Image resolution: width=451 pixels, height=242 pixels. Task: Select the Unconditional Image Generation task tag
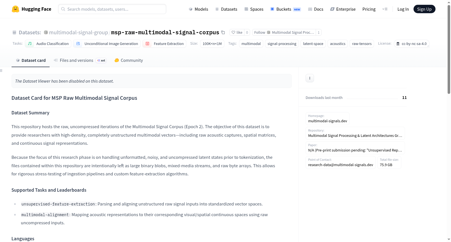[107, 44]
